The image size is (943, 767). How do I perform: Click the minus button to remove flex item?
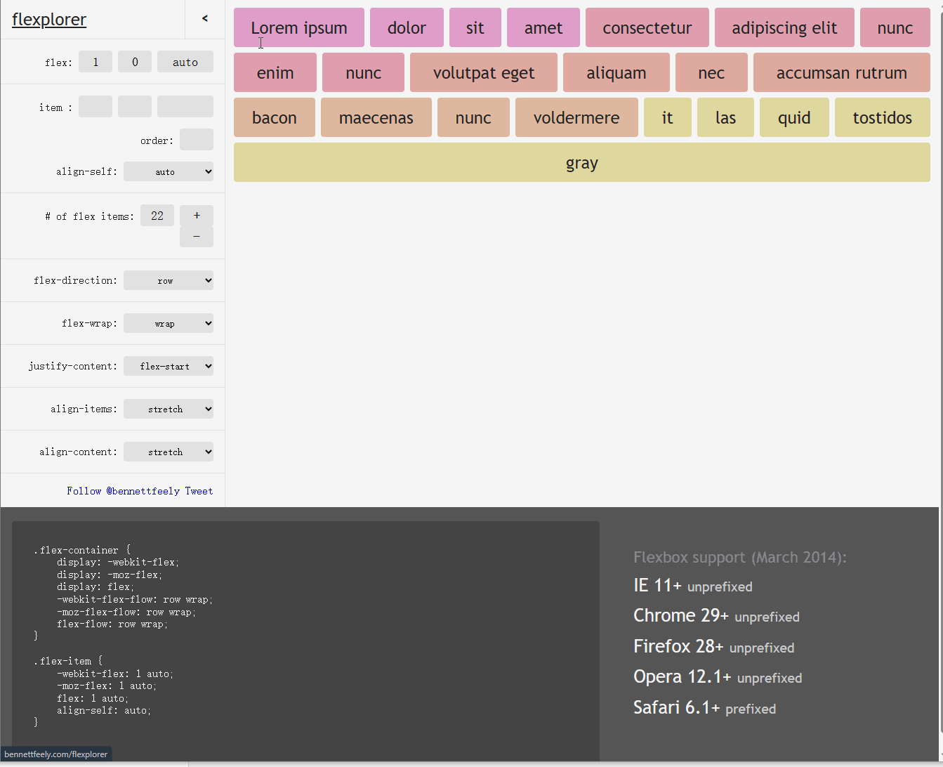click(x=197, y=237)
